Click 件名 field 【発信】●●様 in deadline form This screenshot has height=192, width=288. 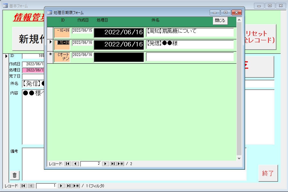coord(190,44)
